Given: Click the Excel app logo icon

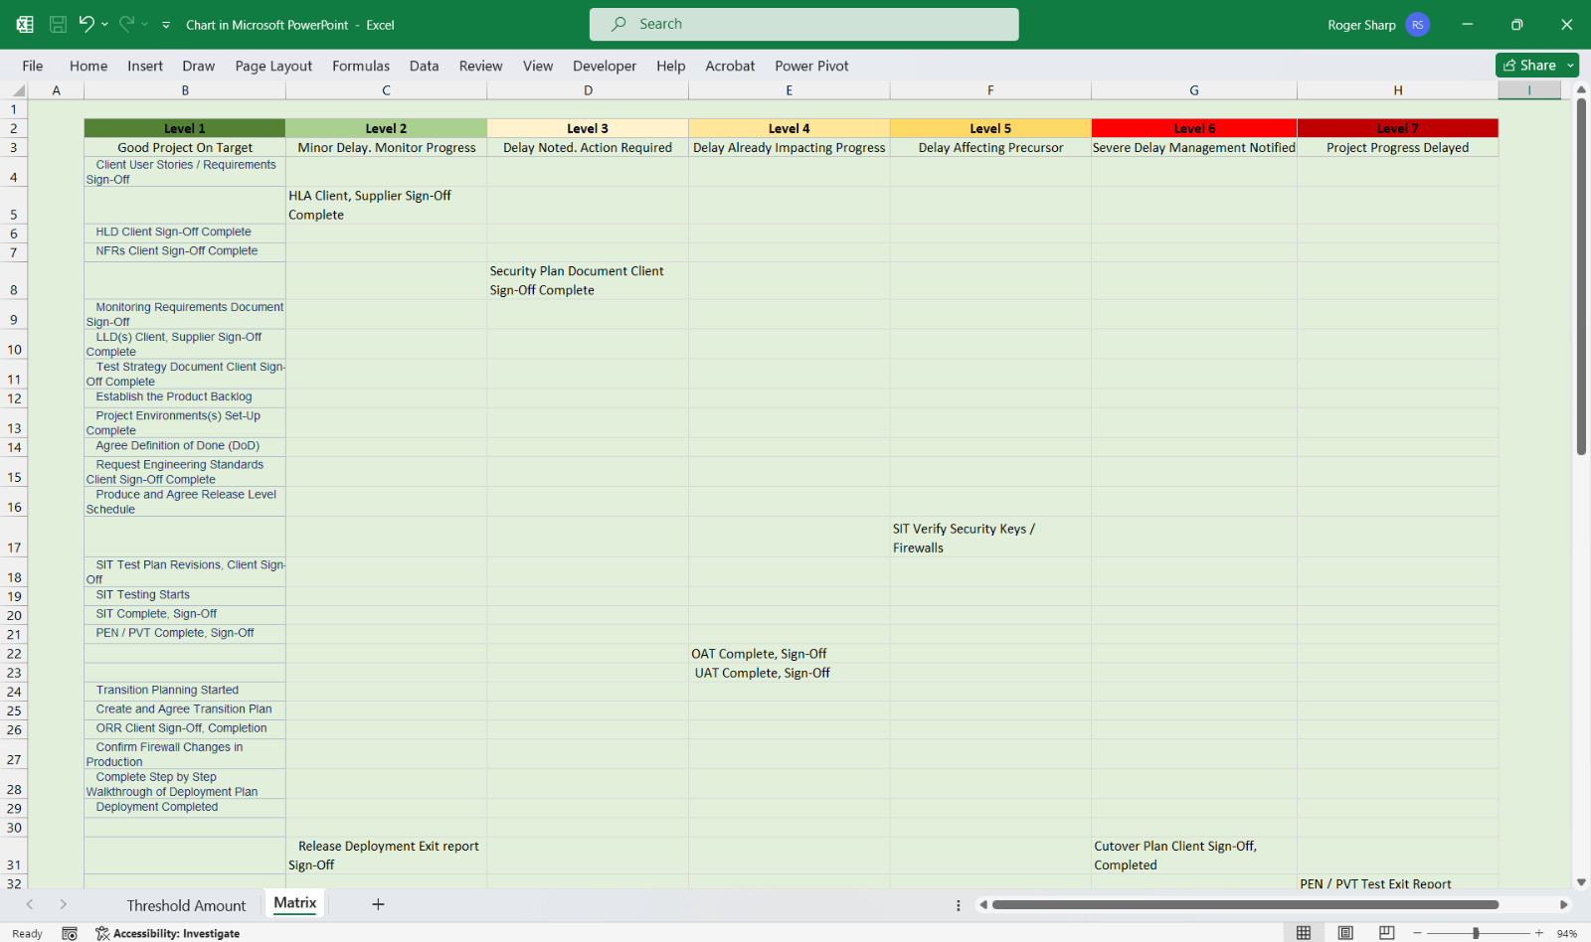Looking at the screenshot, I should (25, 25).
